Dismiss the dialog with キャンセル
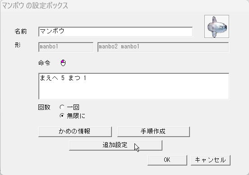Image resolution: width=249 pixels, height=175 pixels. coord(210,160)
